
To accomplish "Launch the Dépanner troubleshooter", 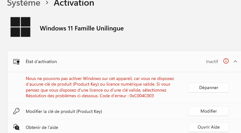I will (x=209, y=88).
